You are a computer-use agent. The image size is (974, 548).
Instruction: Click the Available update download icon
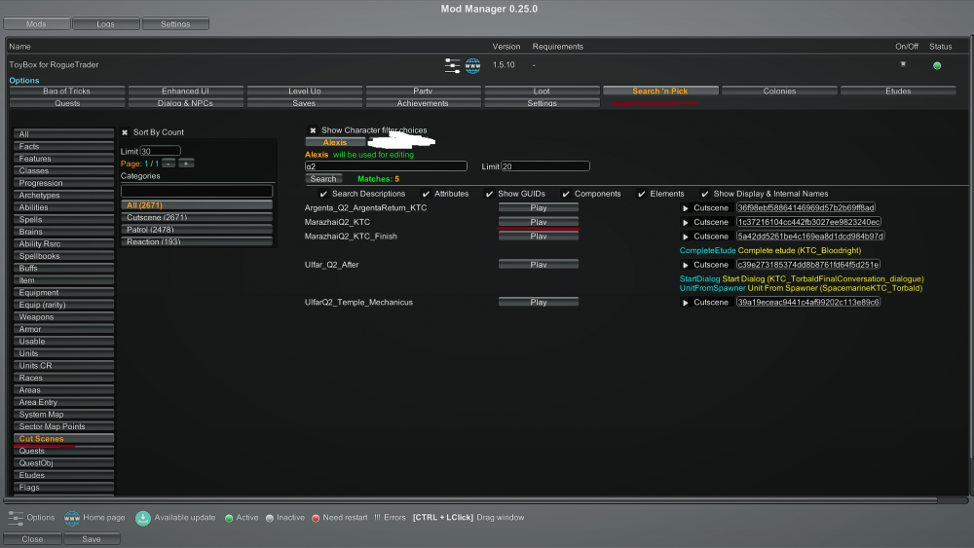143,518
